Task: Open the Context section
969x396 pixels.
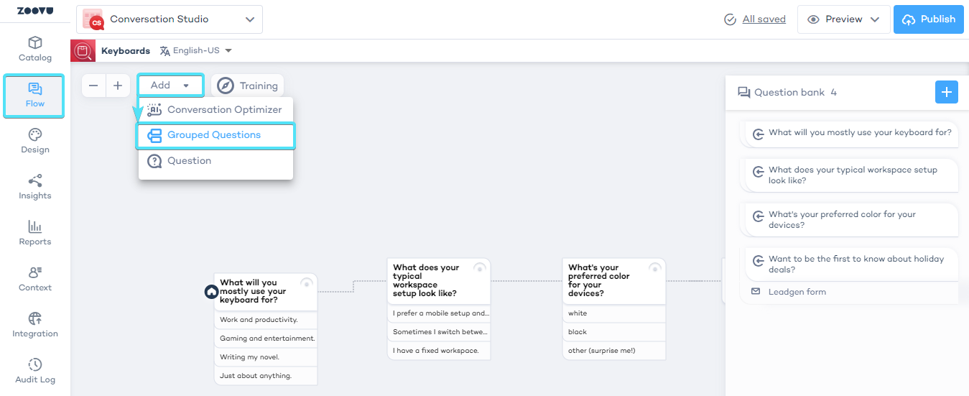Action: click(x=34, y=279)
